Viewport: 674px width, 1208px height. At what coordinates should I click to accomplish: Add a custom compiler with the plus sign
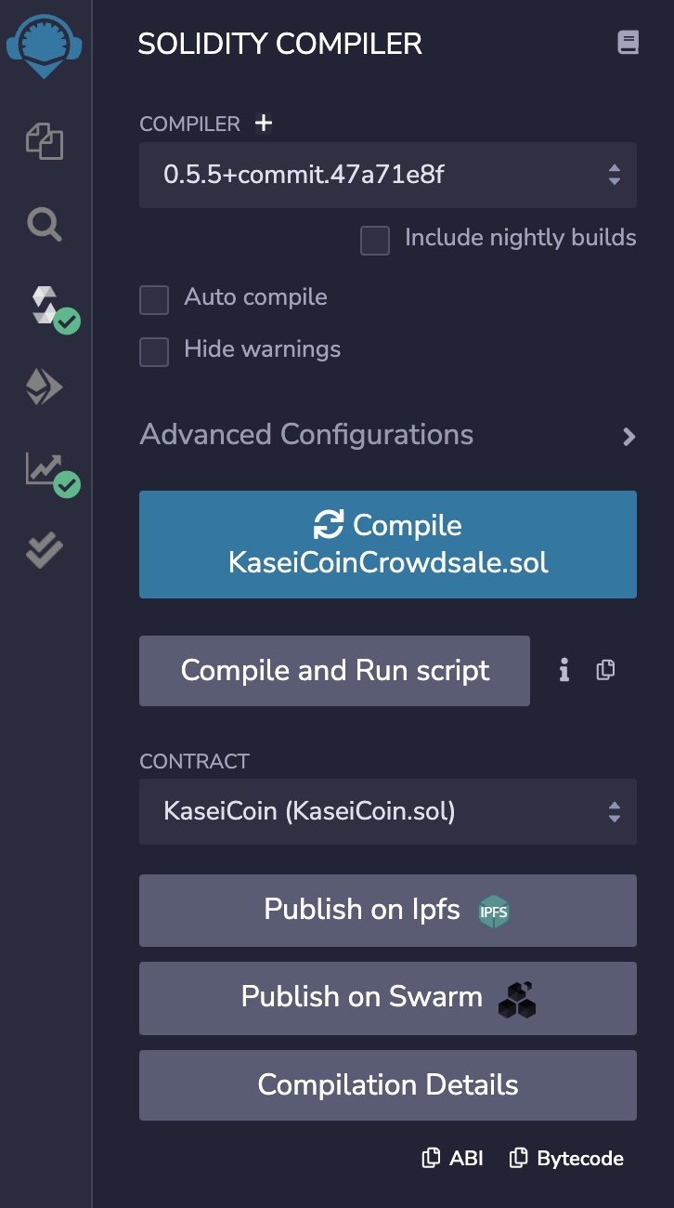[264, 122]
